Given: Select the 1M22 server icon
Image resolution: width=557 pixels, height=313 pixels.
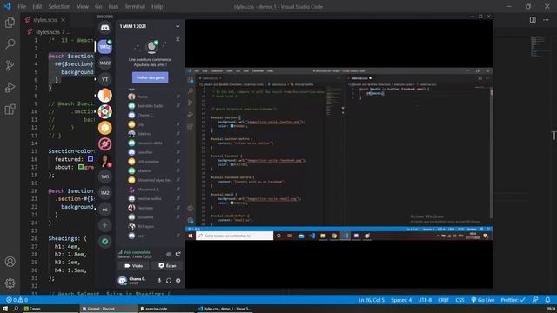Looking at the screenshot, I should point(104,63).
